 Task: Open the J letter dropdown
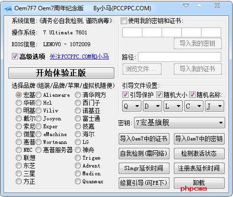click(x=214, y=106)
